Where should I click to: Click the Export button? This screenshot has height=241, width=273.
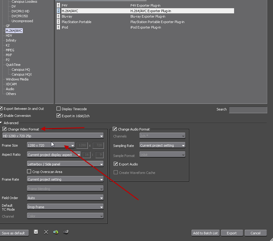click(x=232, y=233)
